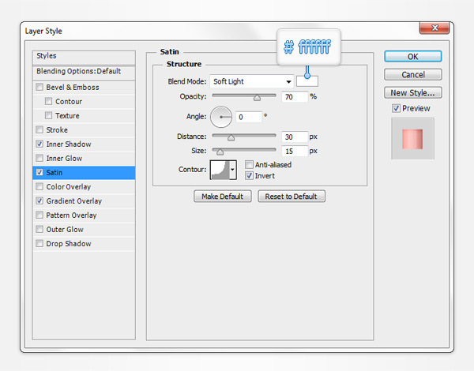Click the Opacity slider handle
474x371 pixels.
pos(257,97)
